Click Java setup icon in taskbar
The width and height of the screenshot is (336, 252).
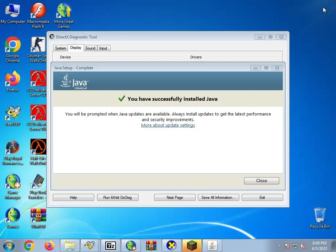coord(212,245)
